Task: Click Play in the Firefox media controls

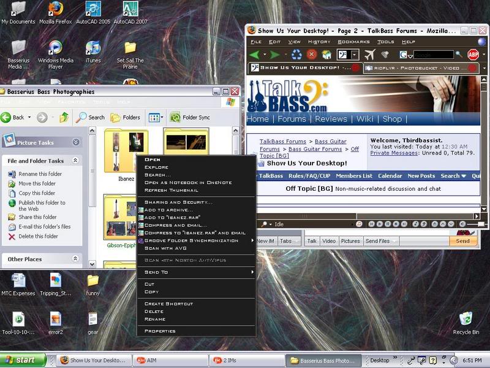Action: (x=379, y=224)
